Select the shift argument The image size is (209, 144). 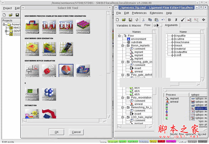(178, 55)
